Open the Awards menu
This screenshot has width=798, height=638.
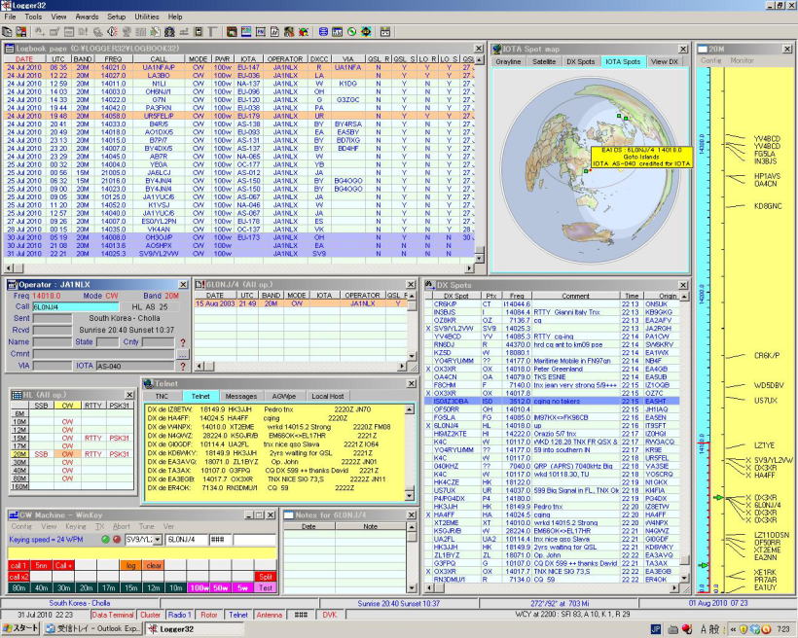pyautogui.click(x=87, y=17)
